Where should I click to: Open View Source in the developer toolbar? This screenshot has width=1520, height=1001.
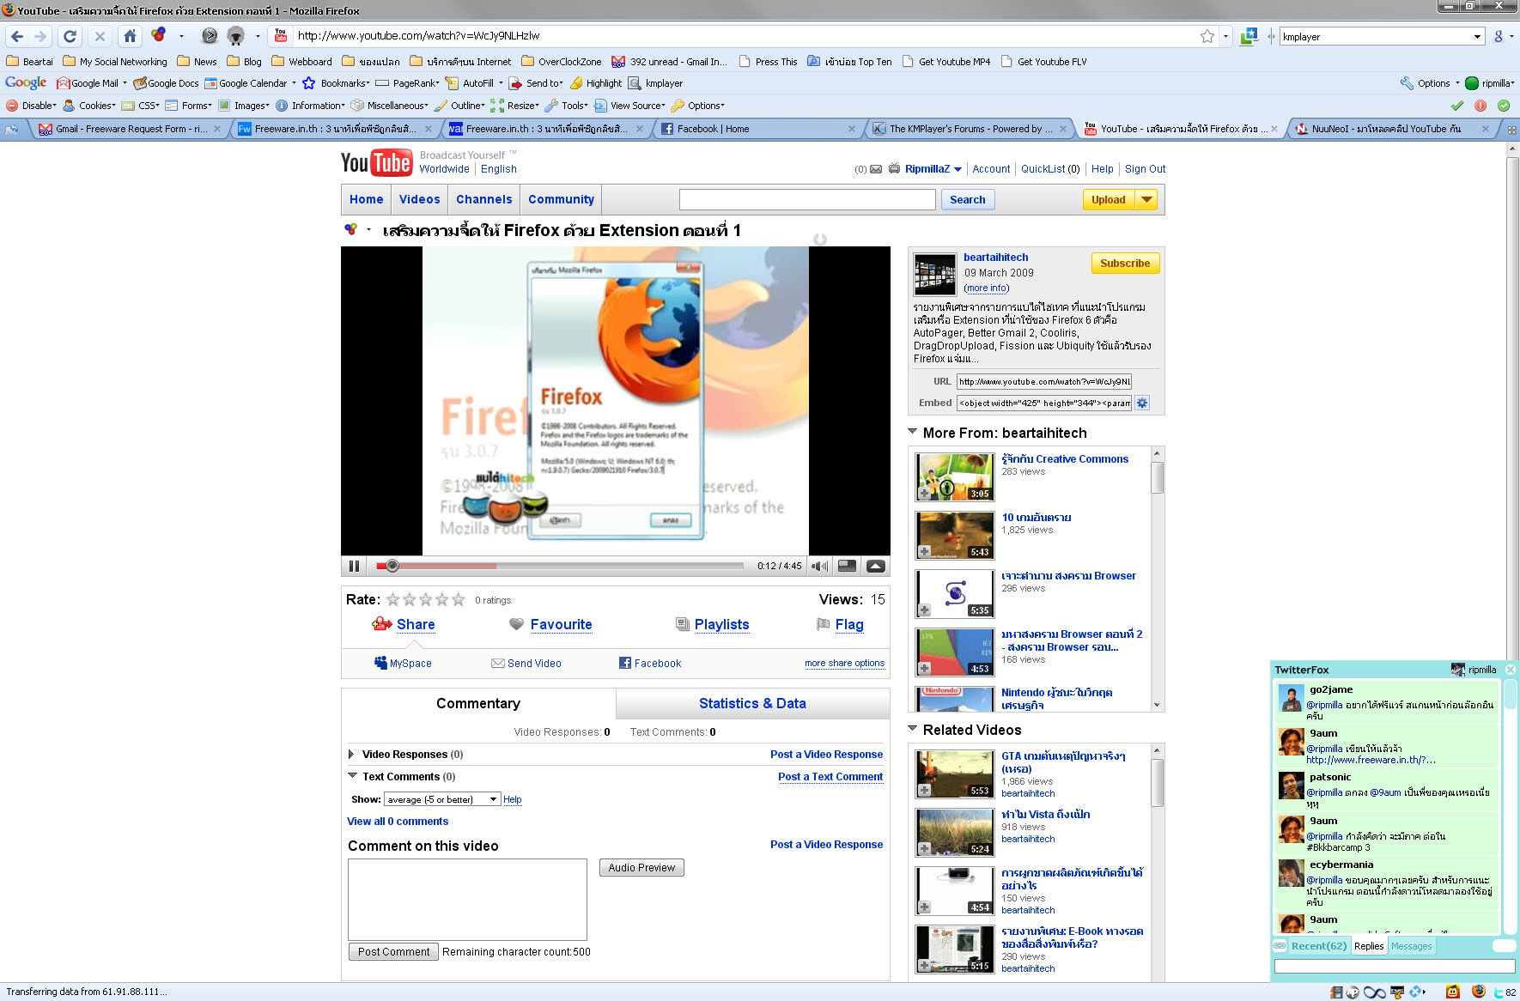tap(629, 106)
